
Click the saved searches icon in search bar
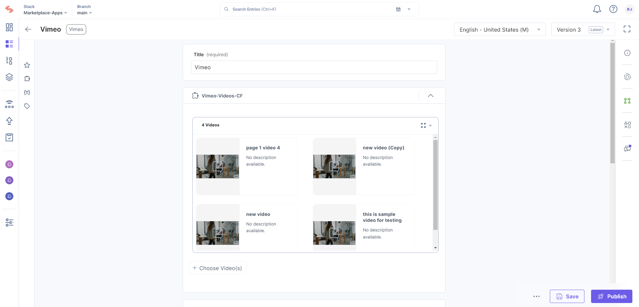pyautogui.click(x=398, y=9)
